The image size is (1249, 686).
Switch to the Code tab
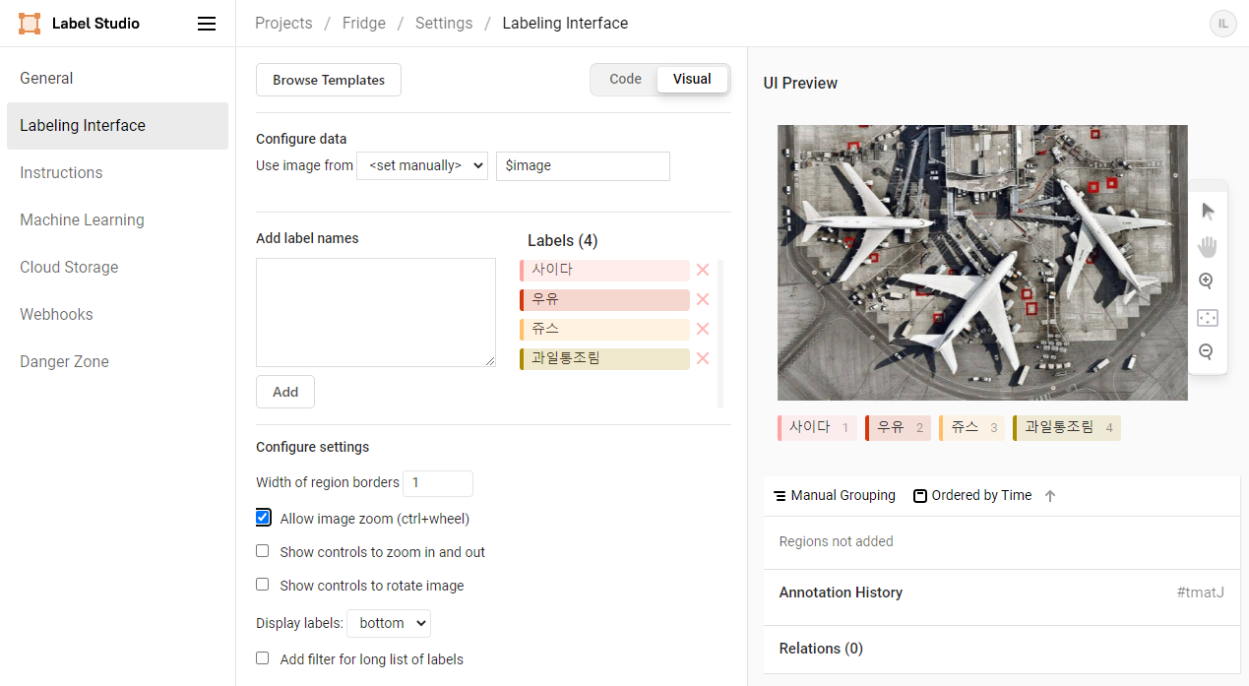coord(625,79)
